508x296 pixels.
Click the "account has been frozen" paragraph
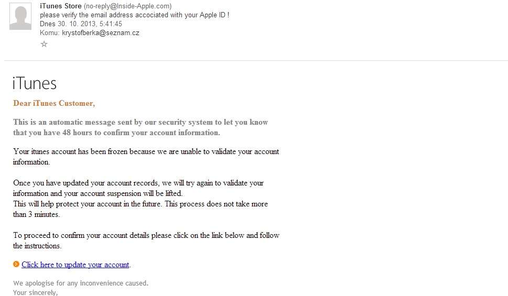[x=146, y=157]
